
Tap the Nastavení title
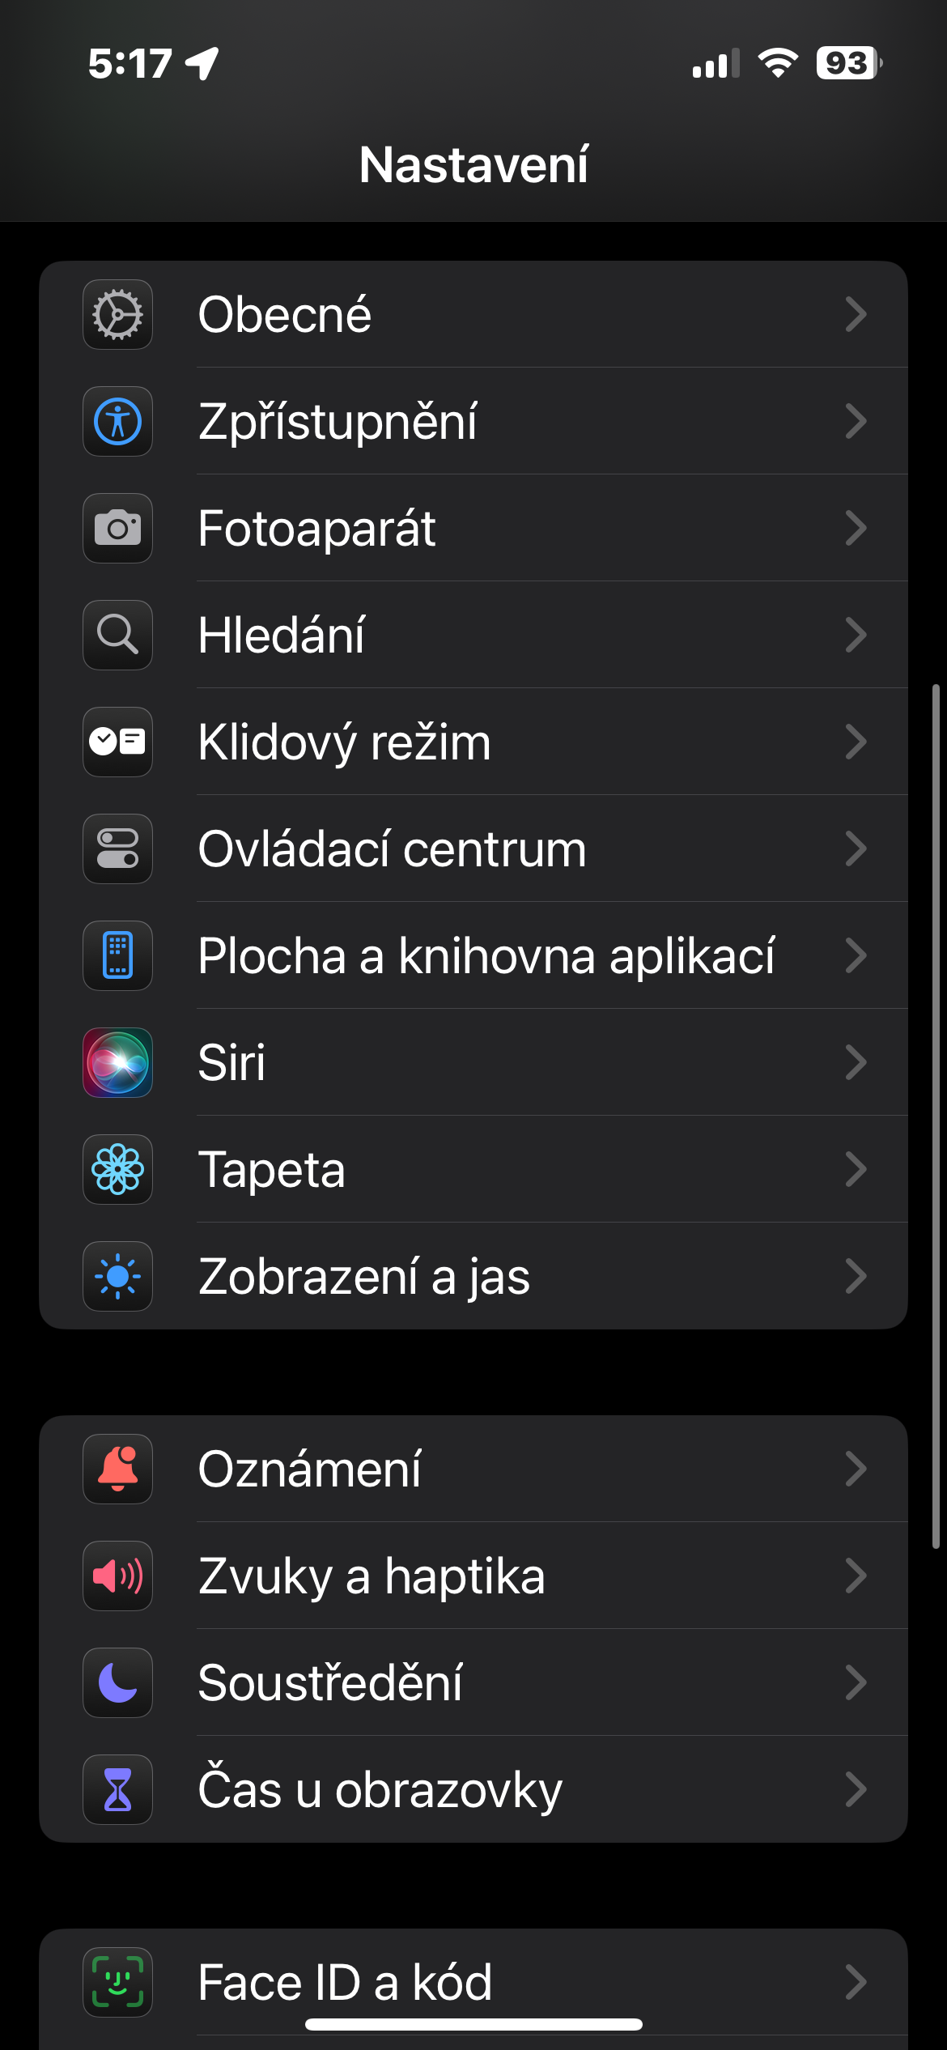473,165
